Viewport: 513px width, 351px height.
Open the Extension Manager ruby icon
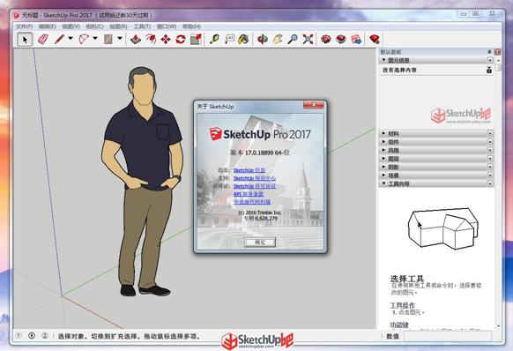pos(375,40)
